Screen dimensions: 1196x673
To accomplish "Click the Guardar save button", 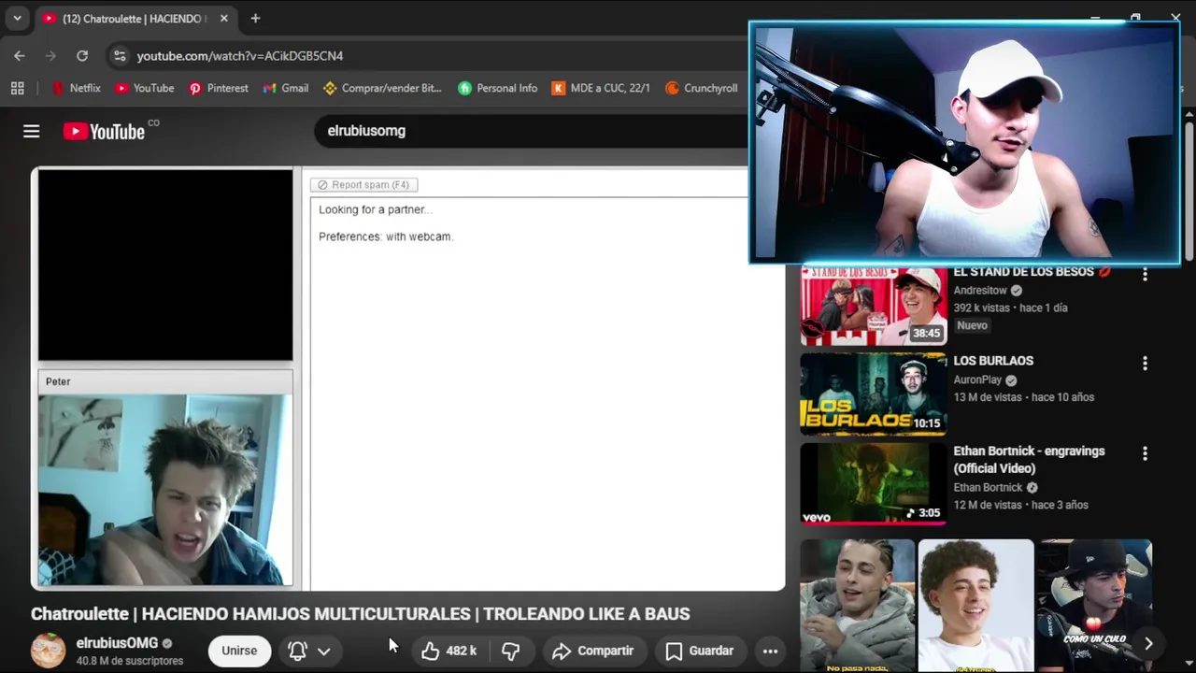I will (x=699, y=651).
